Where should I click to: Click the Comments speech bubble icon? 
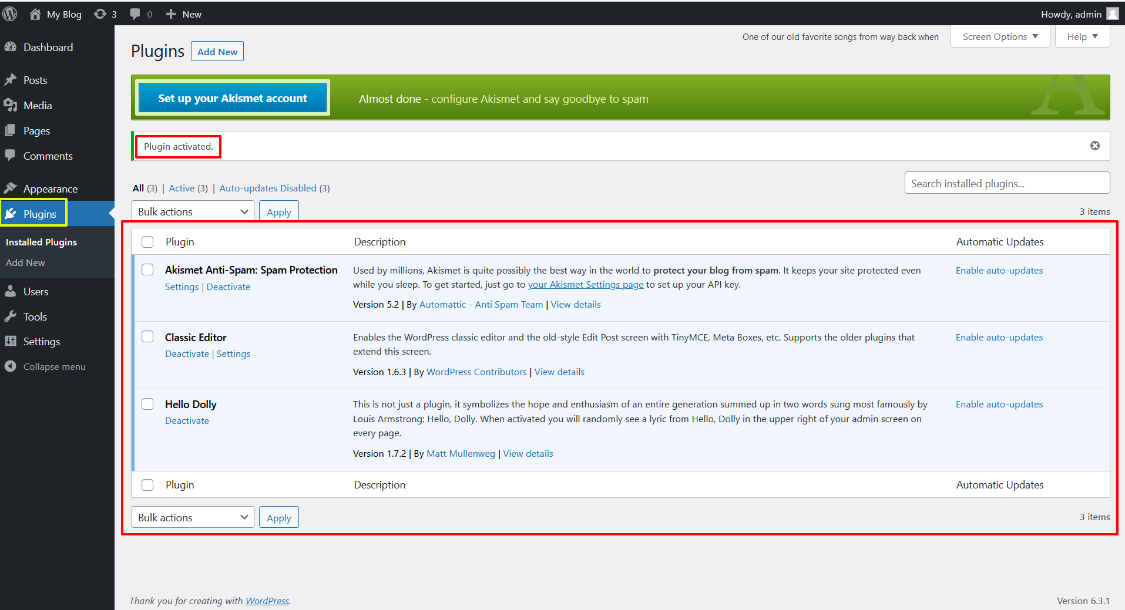point(11,156)
